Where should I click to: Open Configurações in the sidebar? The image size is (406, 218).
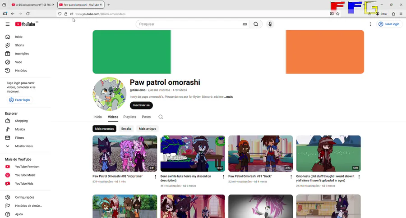coord(25,197)
